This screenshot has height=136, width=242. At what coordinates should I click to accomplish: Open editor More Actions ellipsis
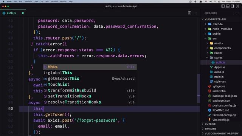point(195,13)
